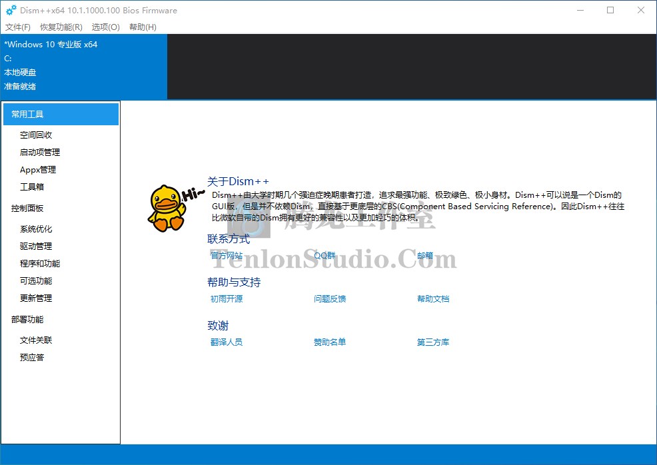Maximize the Dism++ window
The height and width of the screenshot is (465, 657).
point(610,10)
